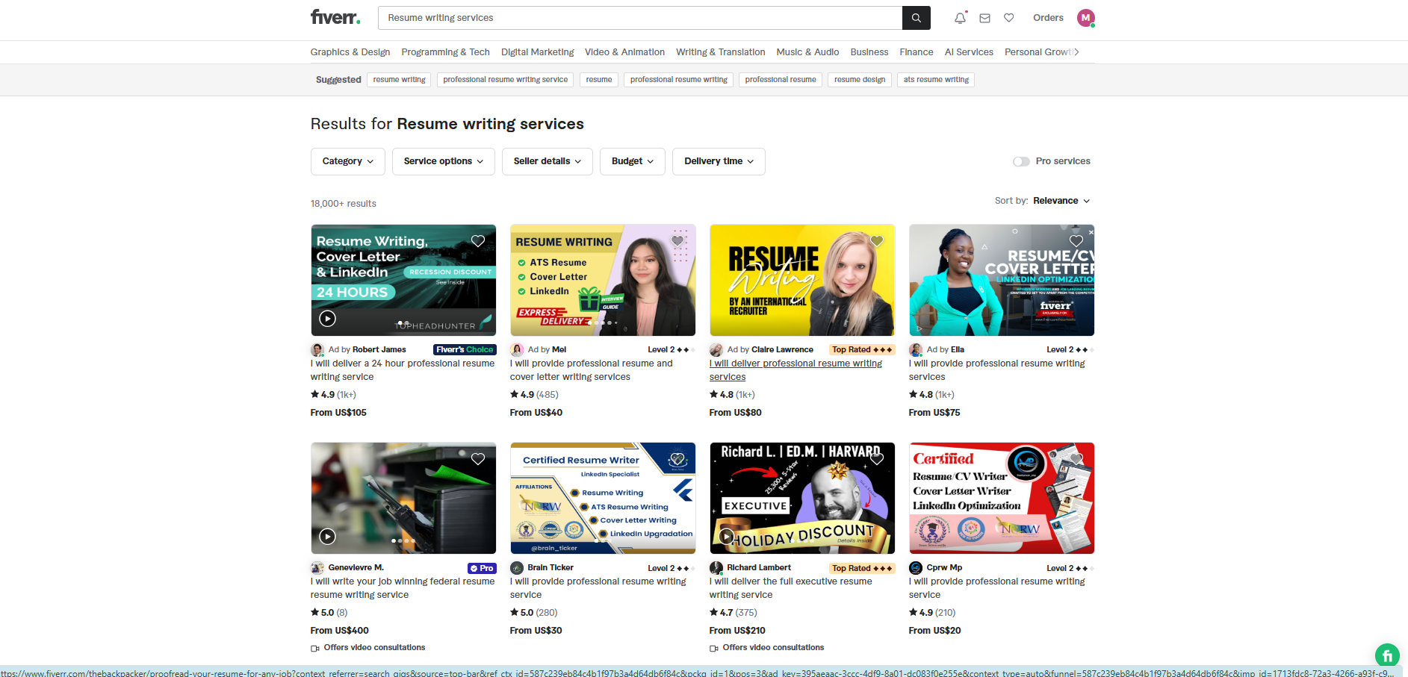Open Claire Lawrence gig title link
Viewport: 1408px width, 677px height.
point(796,370)
